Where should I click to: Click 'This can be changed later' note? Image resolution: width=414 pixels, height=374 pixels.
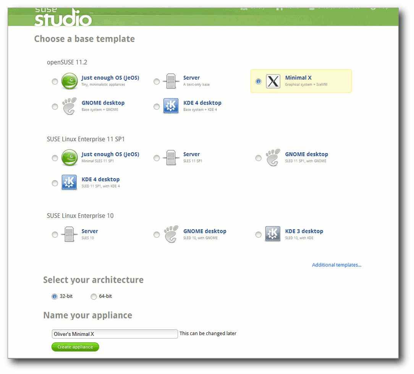[208, 334]
